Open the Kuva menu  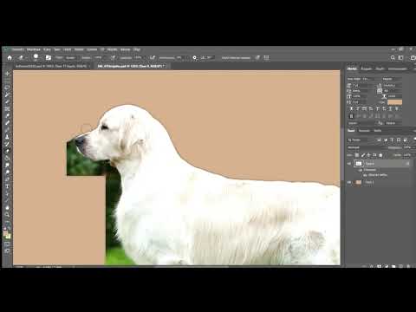click(47, 49)
